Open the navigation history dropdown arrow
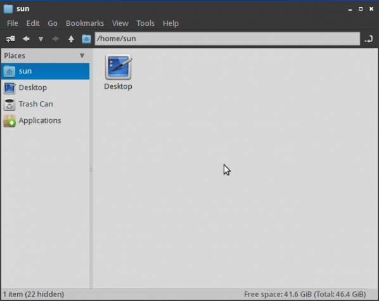This screenshot has height=301, width=379. point(41,39)
